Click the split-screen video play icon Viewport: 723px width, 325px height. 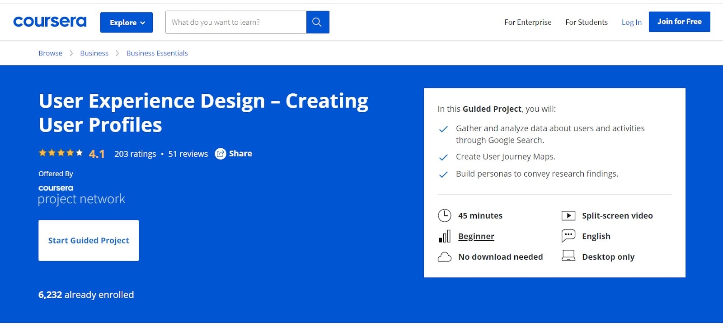pos(568,215)
